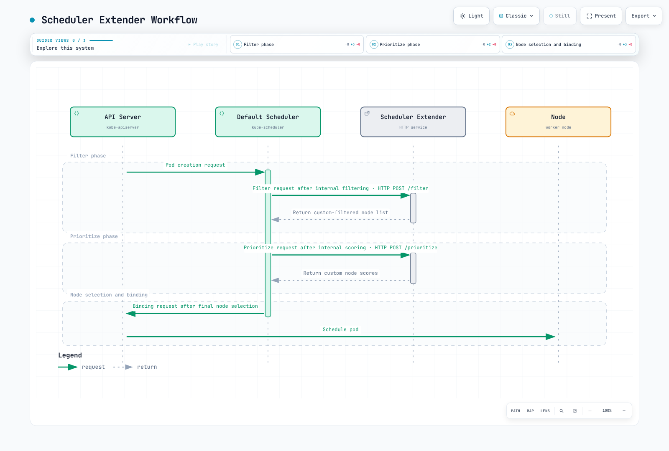Click the fullscreen icon in Present button
Image resolution: width=669 pixels, height=451 pixels.
click(589, 16)
